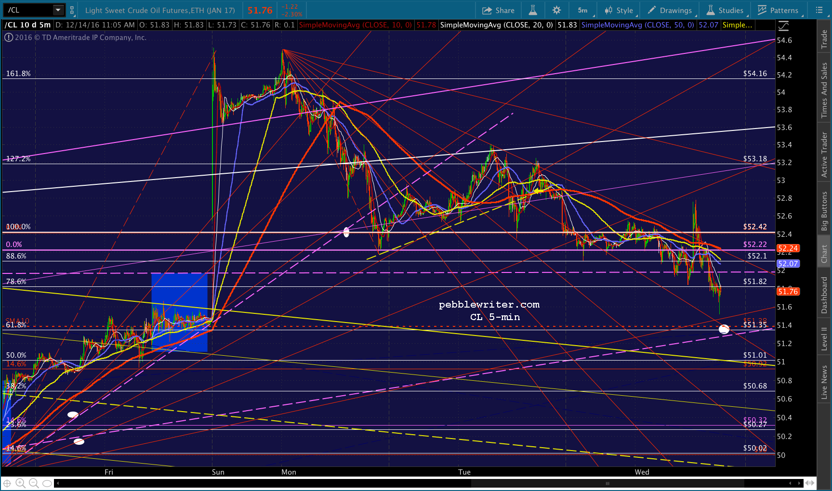Image resolution: width=832 pixels, height=491 pixels.
Task: Toggle the copyright info circle icon
Action: (x=9, y=38)
